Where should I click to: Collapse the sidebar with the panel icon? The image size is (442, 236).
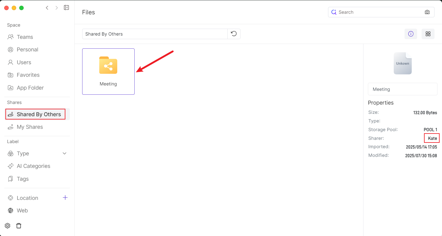pyautogui.click(x=67, y=8)
